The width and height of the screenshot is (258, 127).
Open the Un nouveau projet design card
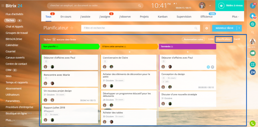pos(70,96)
